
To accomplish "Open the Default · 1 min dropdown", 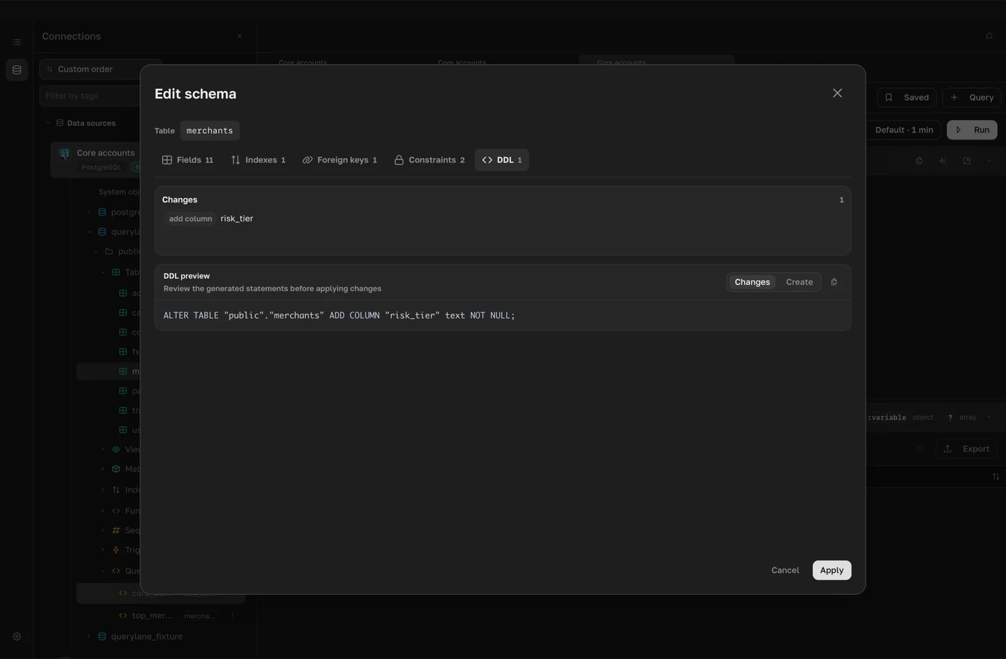I will click(x=904, y=130).
